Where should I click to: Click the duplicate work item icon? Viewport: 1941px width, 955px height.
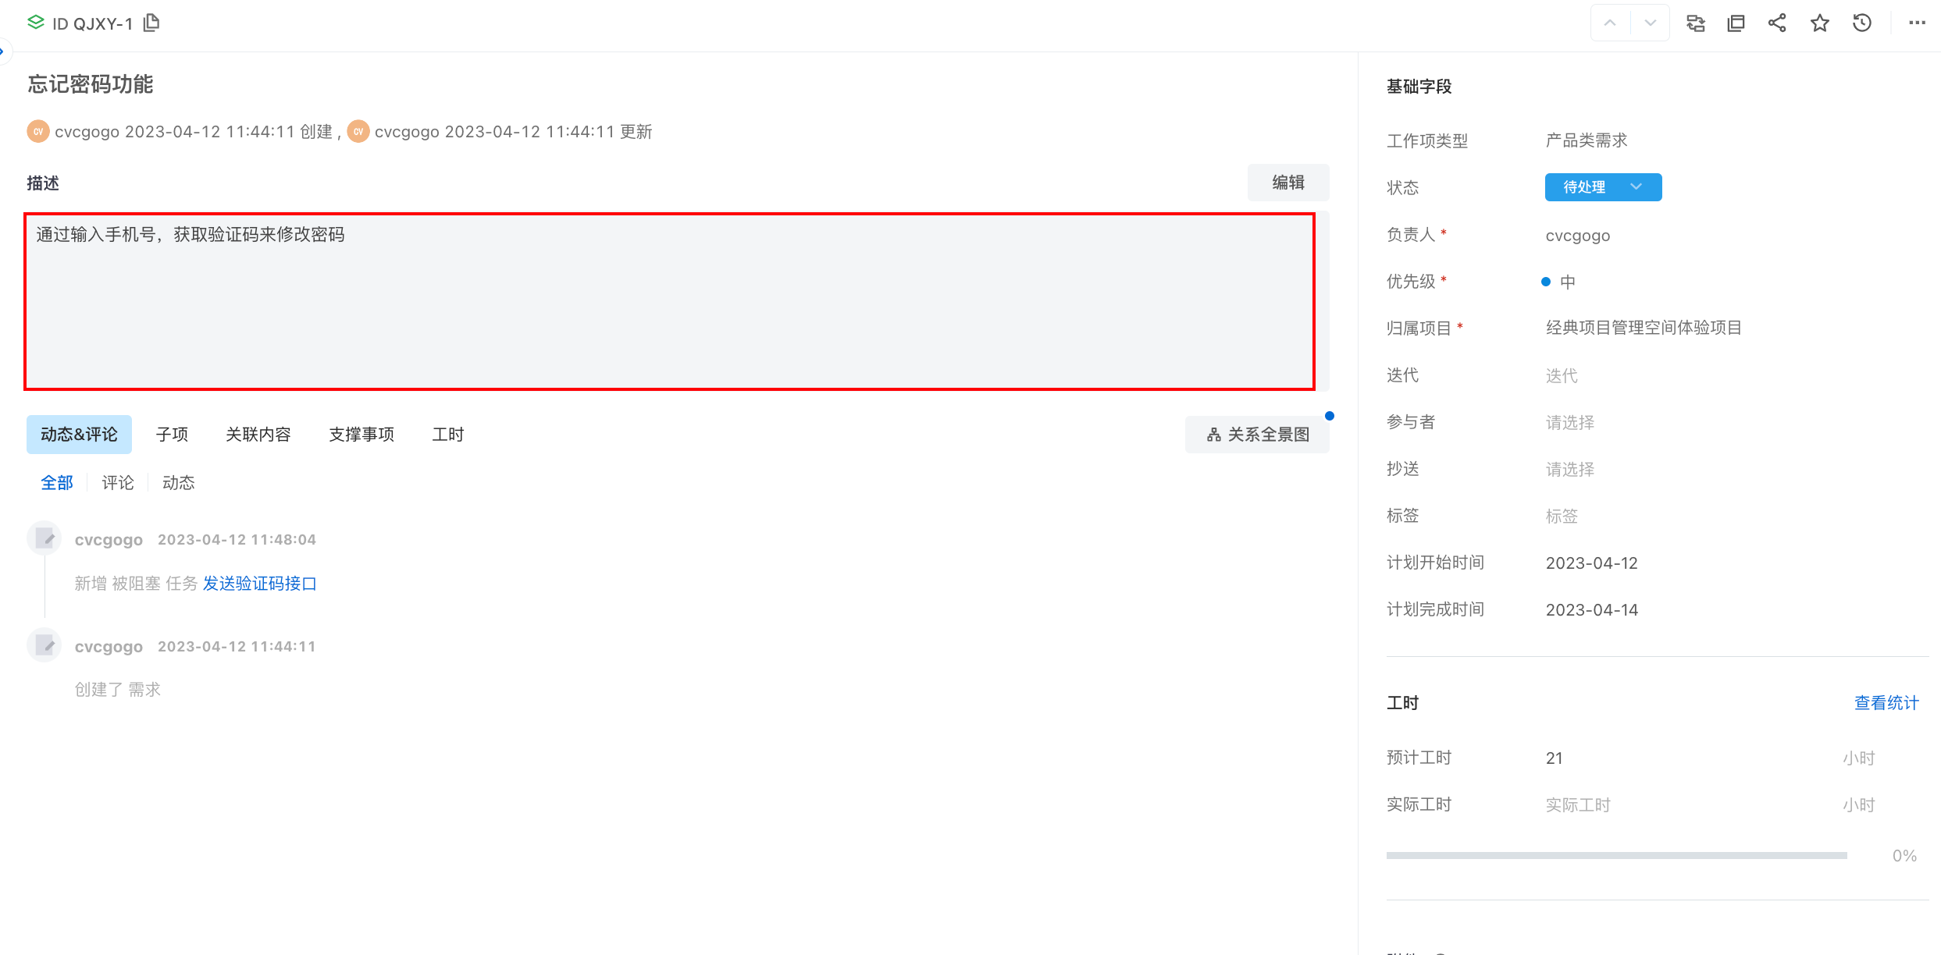1736,23
